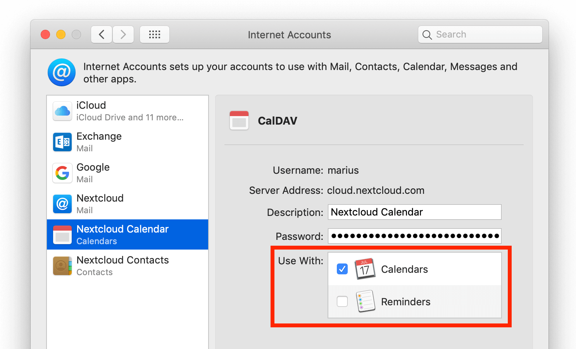
Task: Go forward with the right chevron
Action: (123, 35)
